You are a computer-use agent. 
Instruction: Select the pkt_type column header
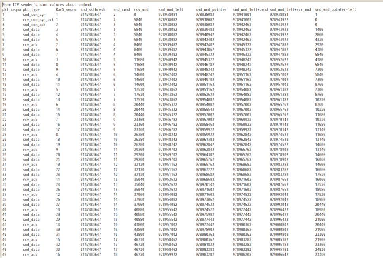[31, 9]
